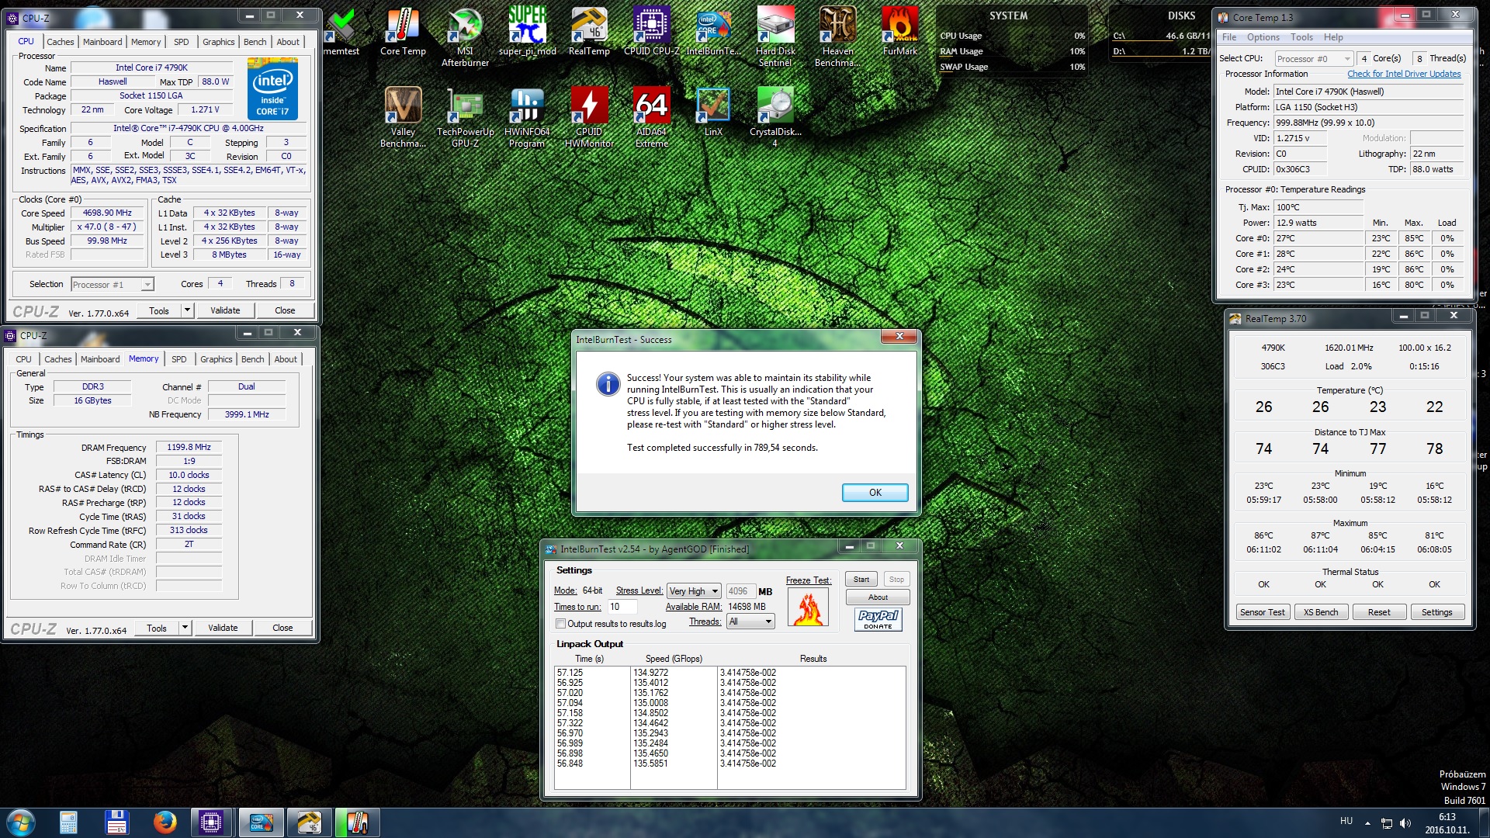1490x838 pixels.
Task: Open Select CPU dropdown in Core Temp
Action: click(1314, 59)
